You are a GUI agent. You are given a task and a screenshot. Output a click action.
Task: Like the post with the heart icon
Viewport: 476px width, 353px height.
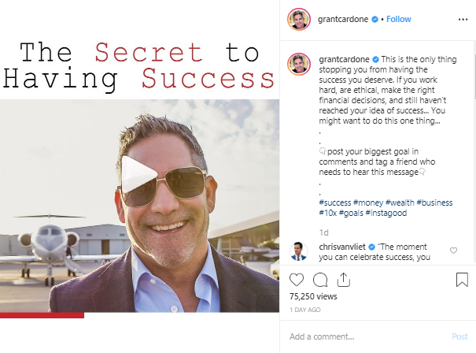[297, 280]
